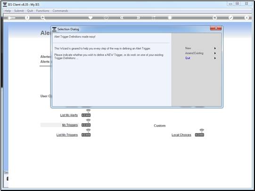Open the My Triggers link
Image resolution: width=255 pixels, height=191 pixels.
coord(70,125)
